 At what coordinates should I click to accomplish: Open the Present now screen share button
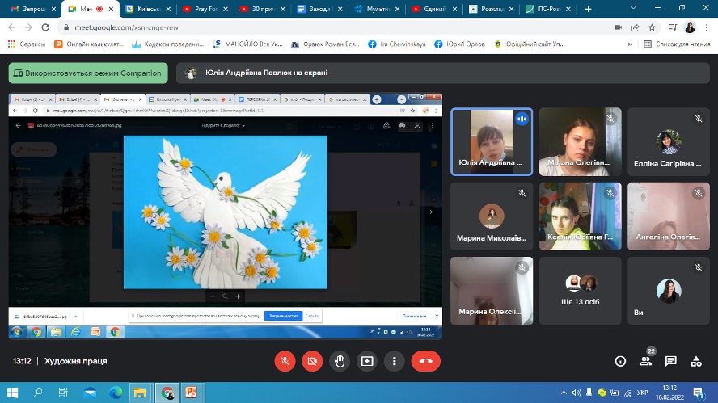367,361
